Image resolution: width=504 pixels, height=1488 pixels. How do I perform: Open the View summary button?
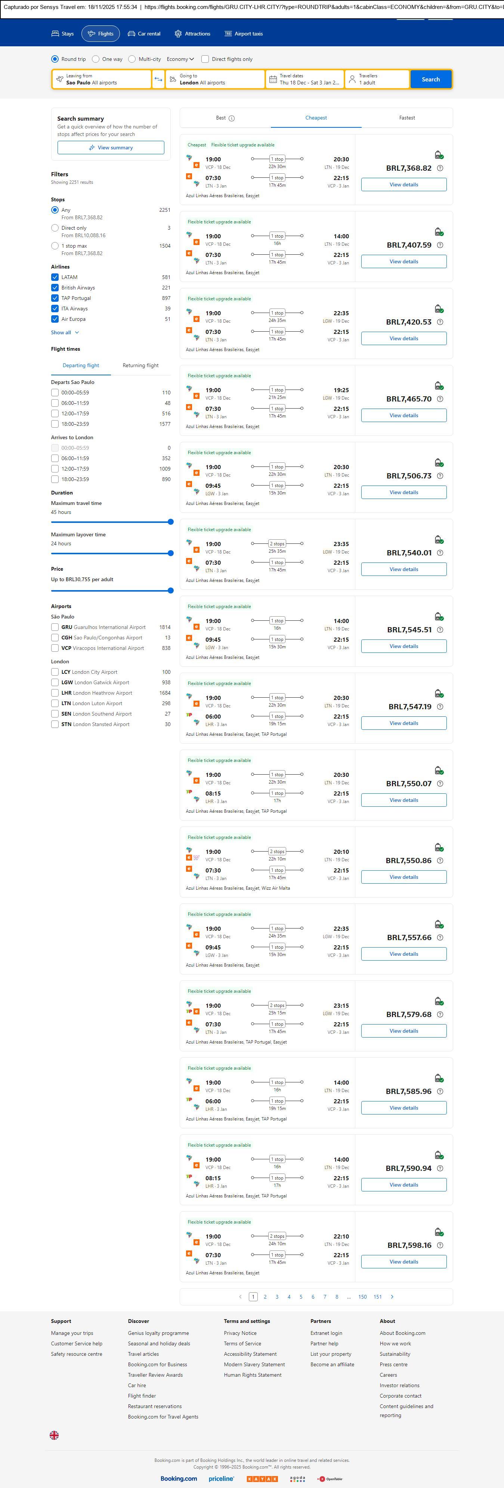coord(110,148)
